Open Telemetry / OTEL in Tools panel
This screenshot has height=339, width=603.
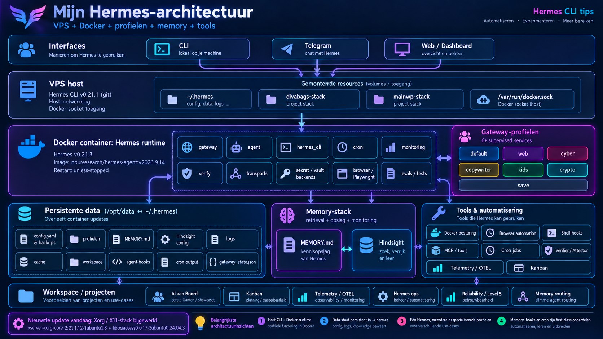(465, 268)
